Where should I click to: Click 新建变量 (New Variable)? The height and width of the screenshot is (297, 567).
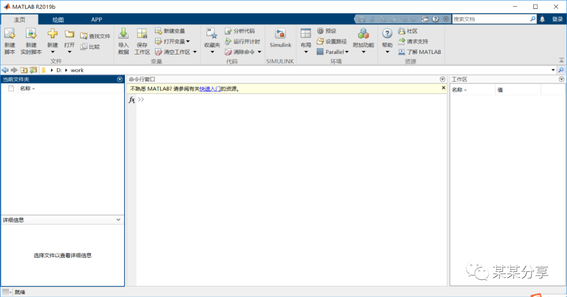(170, 31)
